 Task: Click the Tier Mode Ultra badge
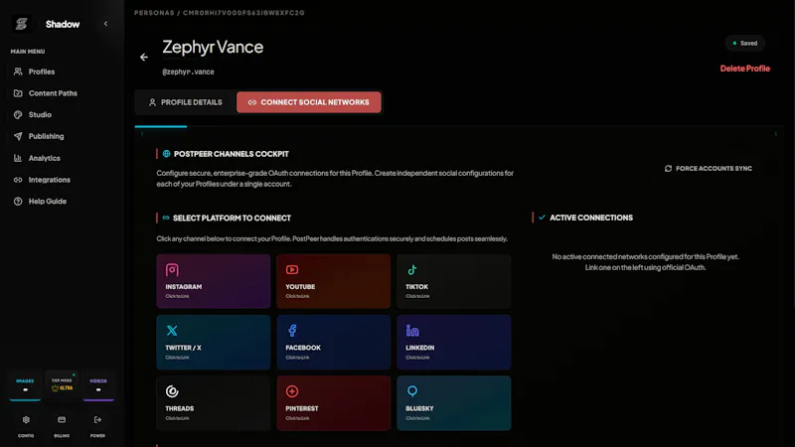pyautogui.click(x=62, y=385)
